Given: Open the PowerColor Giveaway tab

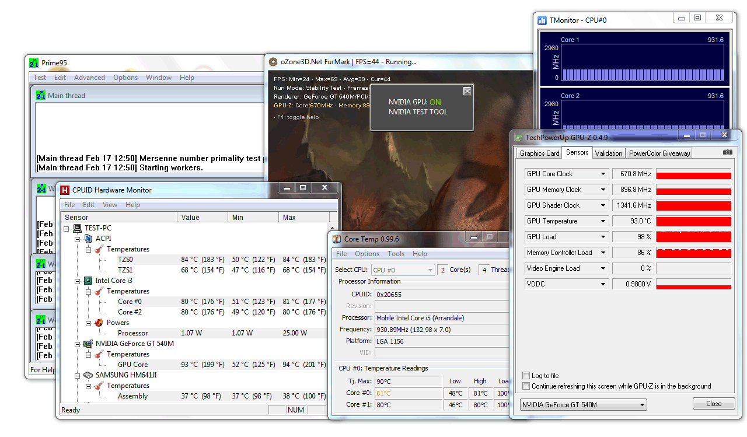Looking at the screenshot, I should (659, 153).
